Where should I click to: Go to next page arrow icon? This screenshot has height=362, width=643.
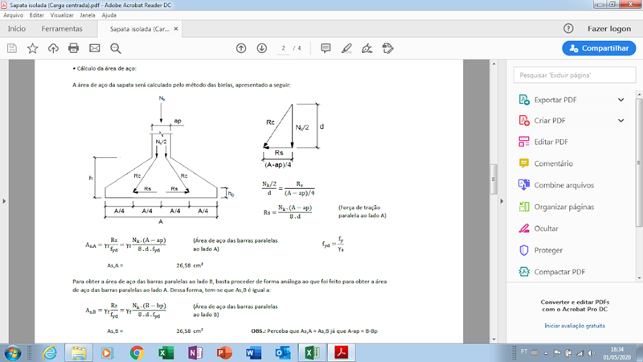[262, 48]
